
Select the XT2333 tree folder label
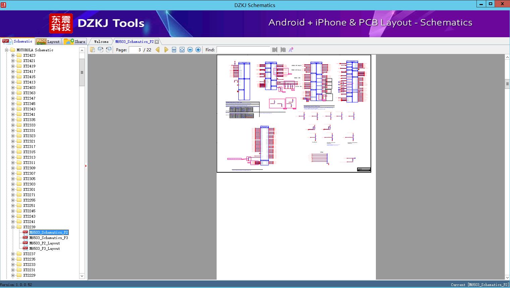point(29,125)
